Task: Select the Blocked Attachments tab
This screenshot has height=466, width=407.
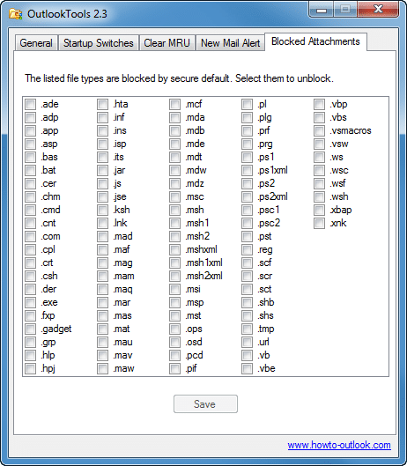Action: coord(315,41)
